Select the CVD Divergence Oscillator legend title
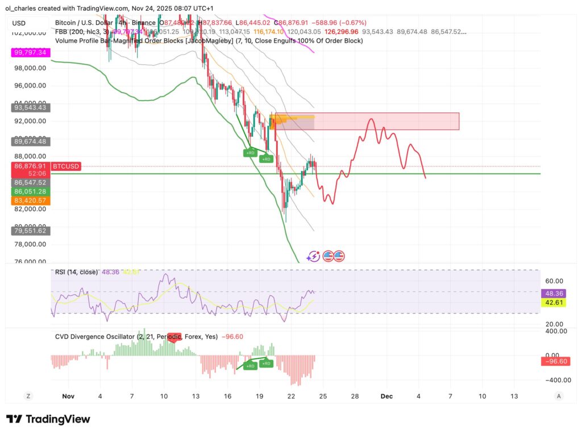The width and height of the screenshot is (582, 435). pos(95,336)
